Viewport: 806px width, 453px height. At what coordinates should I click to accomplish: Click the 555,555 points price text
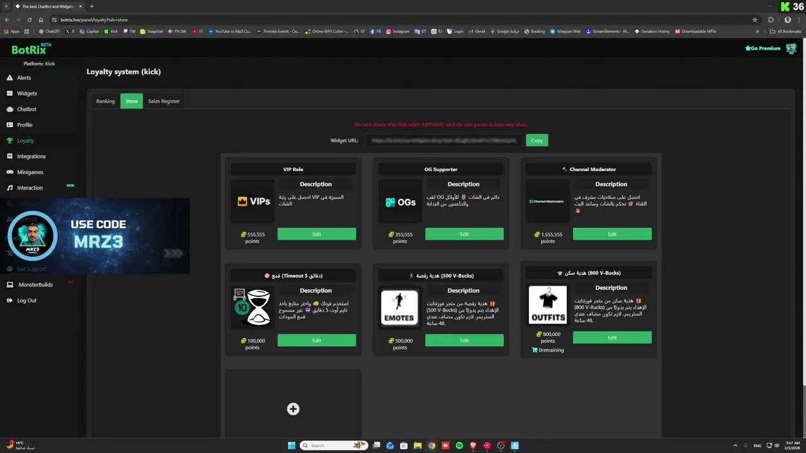click(253, 238)
